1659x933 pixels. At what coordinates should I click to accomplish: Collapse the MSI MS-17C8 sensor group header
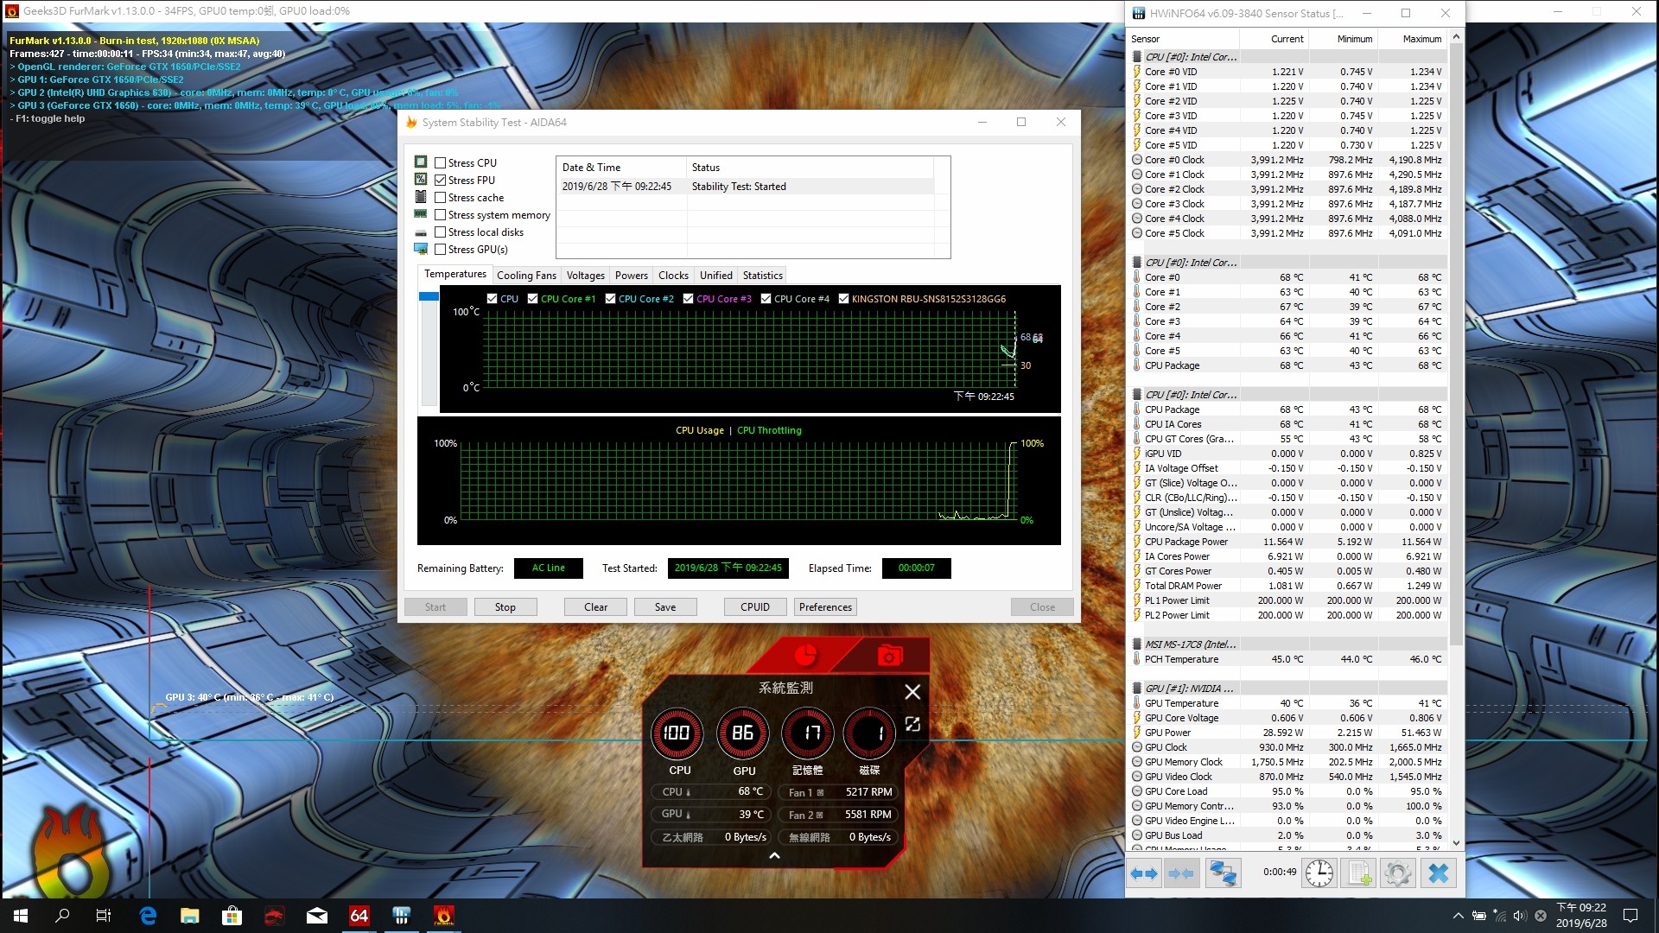(1287, 644)
